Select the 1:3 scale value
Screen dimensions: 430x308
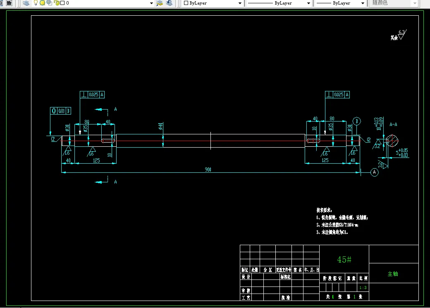pyautogui.click(x=363, y=288)
